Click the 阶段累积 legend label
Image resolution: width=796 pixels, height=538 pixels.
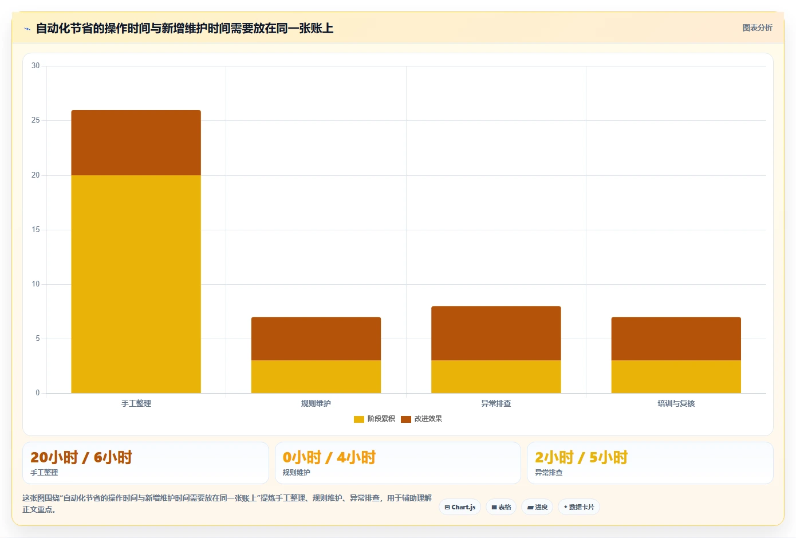381,419
